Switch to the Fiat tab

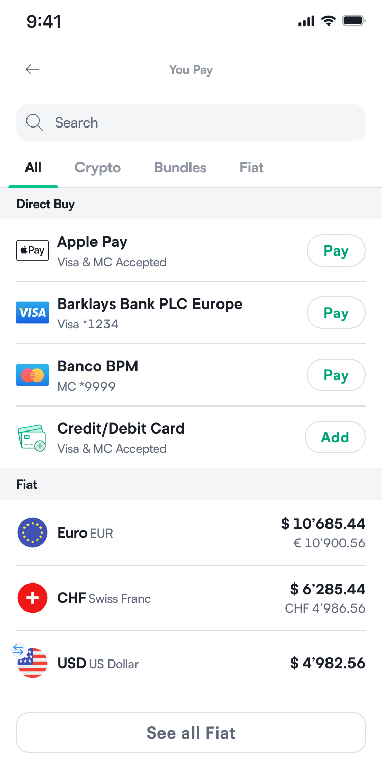[252, 168]
